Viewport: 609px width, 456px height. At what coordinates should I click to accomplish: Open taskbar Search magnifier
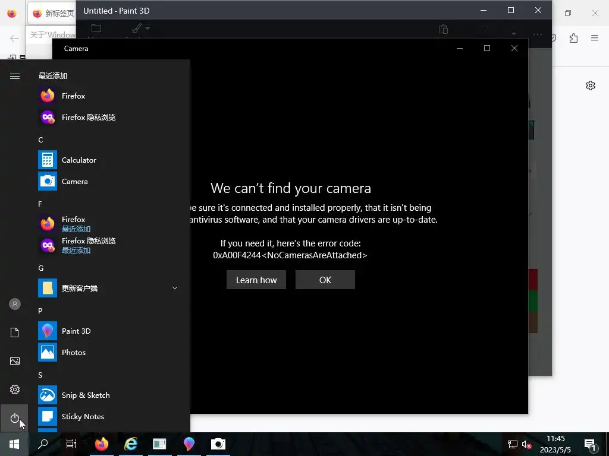43,444
